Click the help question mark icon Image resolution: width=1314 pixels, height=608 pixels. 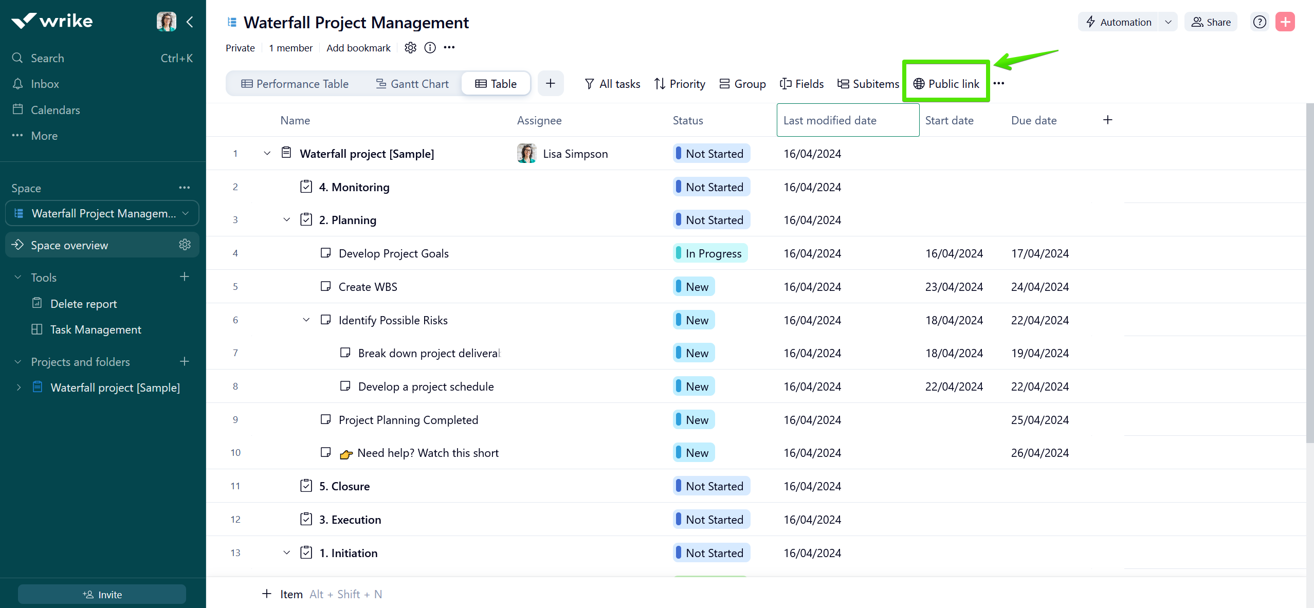click(x=1259, y=22)
